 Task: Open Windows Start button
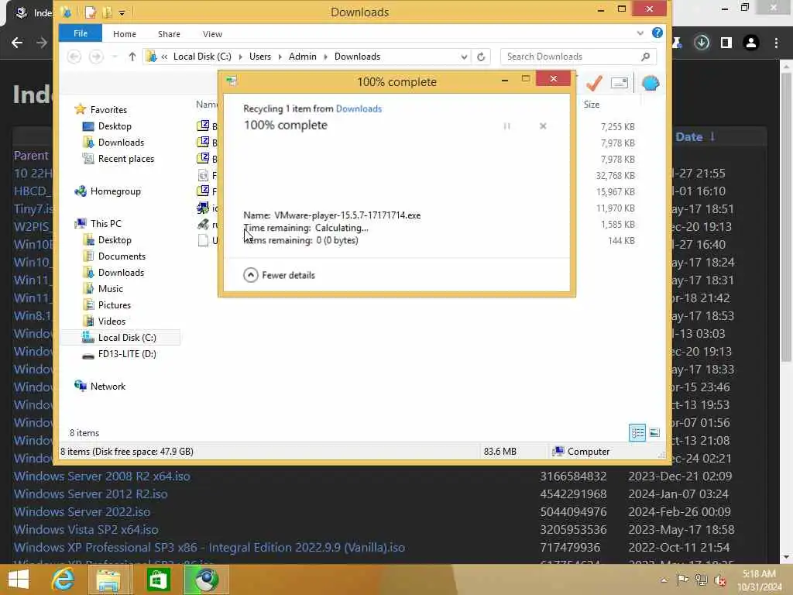pos(19,580)
